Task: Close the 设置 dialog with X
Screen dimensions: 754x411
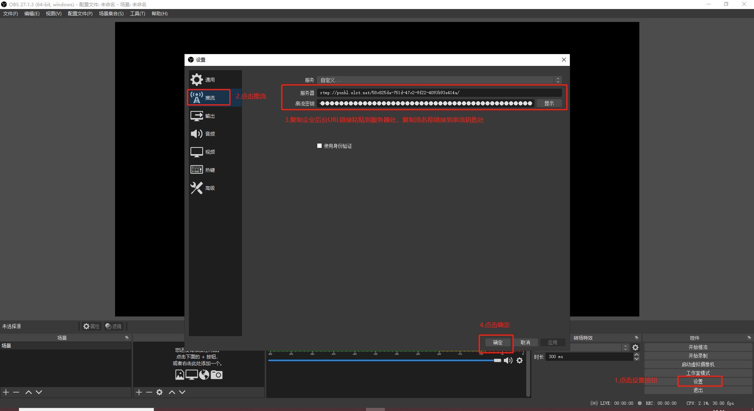Action: click(x=564, y=60)
